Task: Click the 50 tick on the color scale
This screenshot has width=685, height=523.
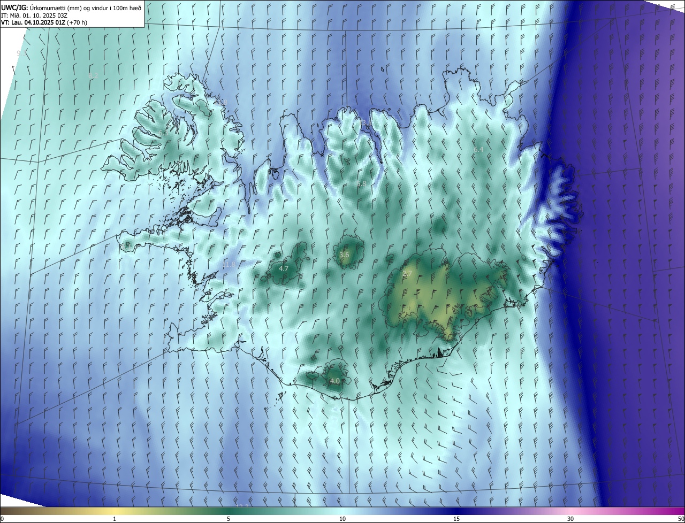Action: point(681,519)
